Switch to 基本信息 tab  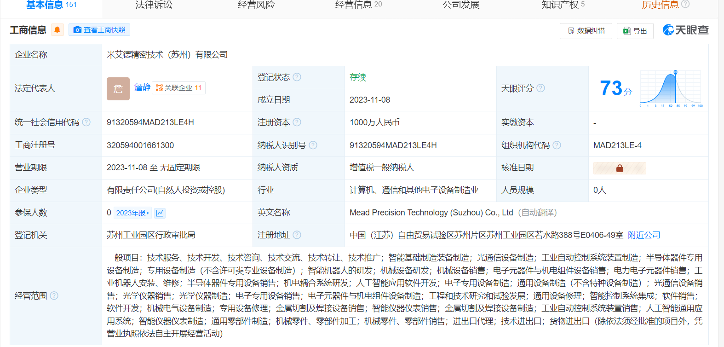(51, 5)
